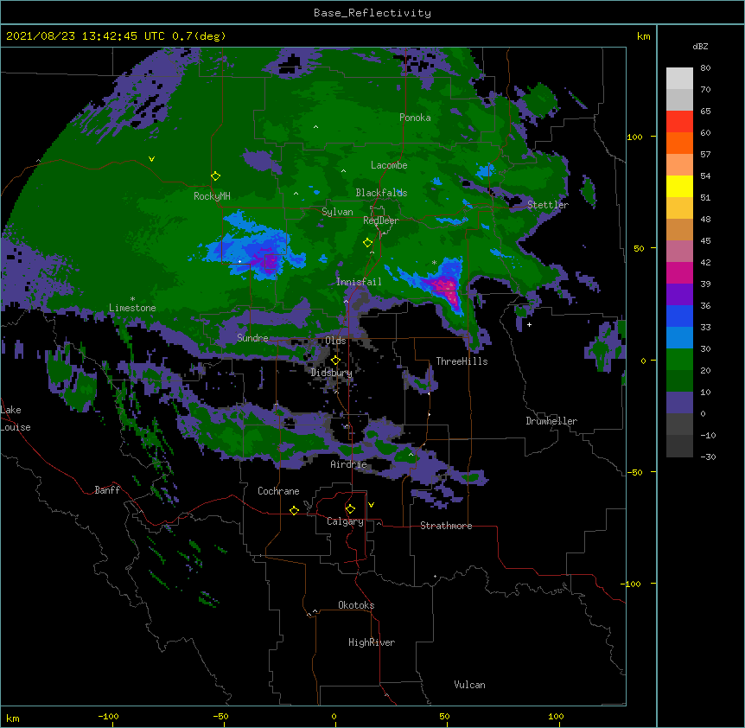
Task: Click the Base_Reflectivity title
Action: coord(372,13)
